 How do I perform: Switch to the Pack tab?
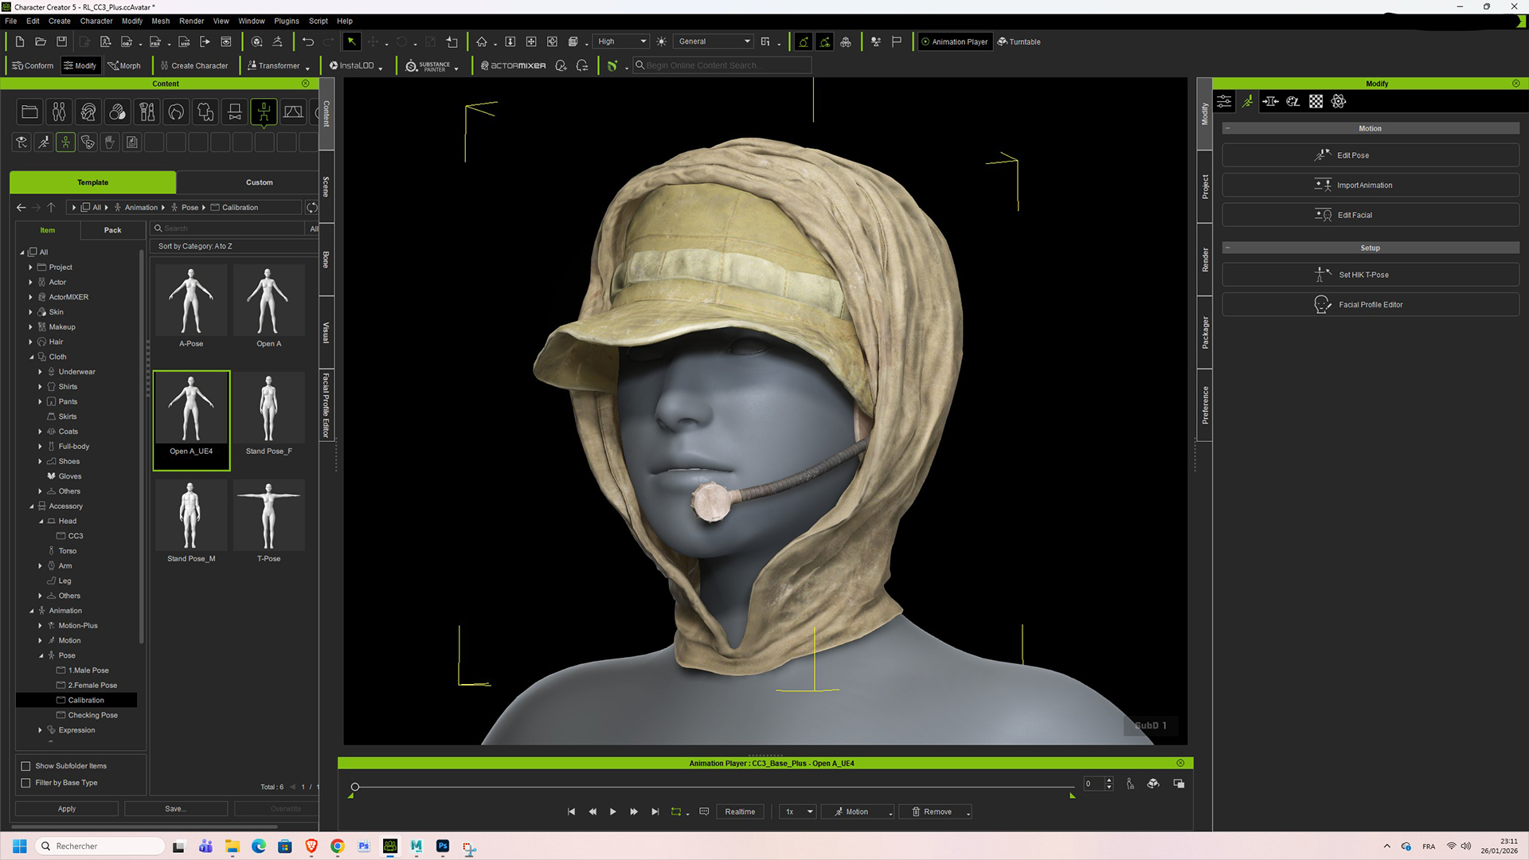tap(112, 230)
